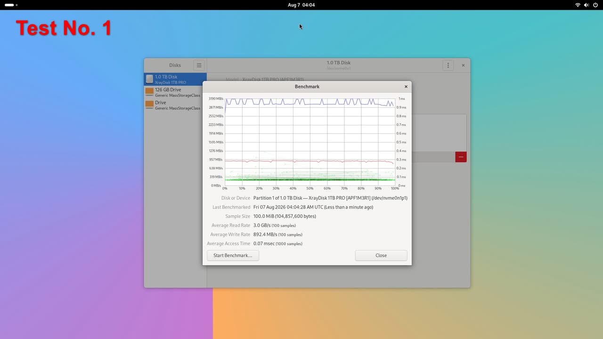Image resolution: width=603 pixels, height=339 pixels.
Task: Click the 3190 MB/s axis label
Action: pyautogui.click(x=216, y=99)
